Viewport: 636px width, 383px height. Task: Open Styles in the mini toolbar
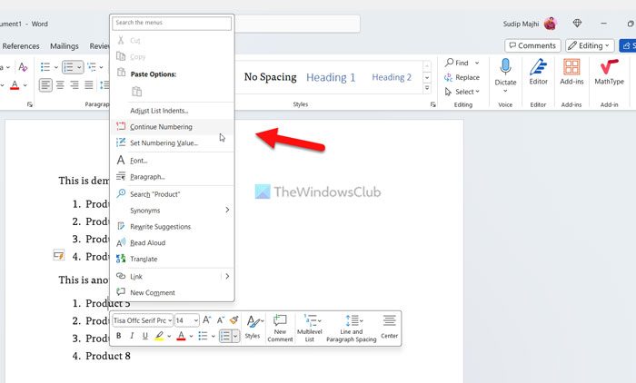253,327
